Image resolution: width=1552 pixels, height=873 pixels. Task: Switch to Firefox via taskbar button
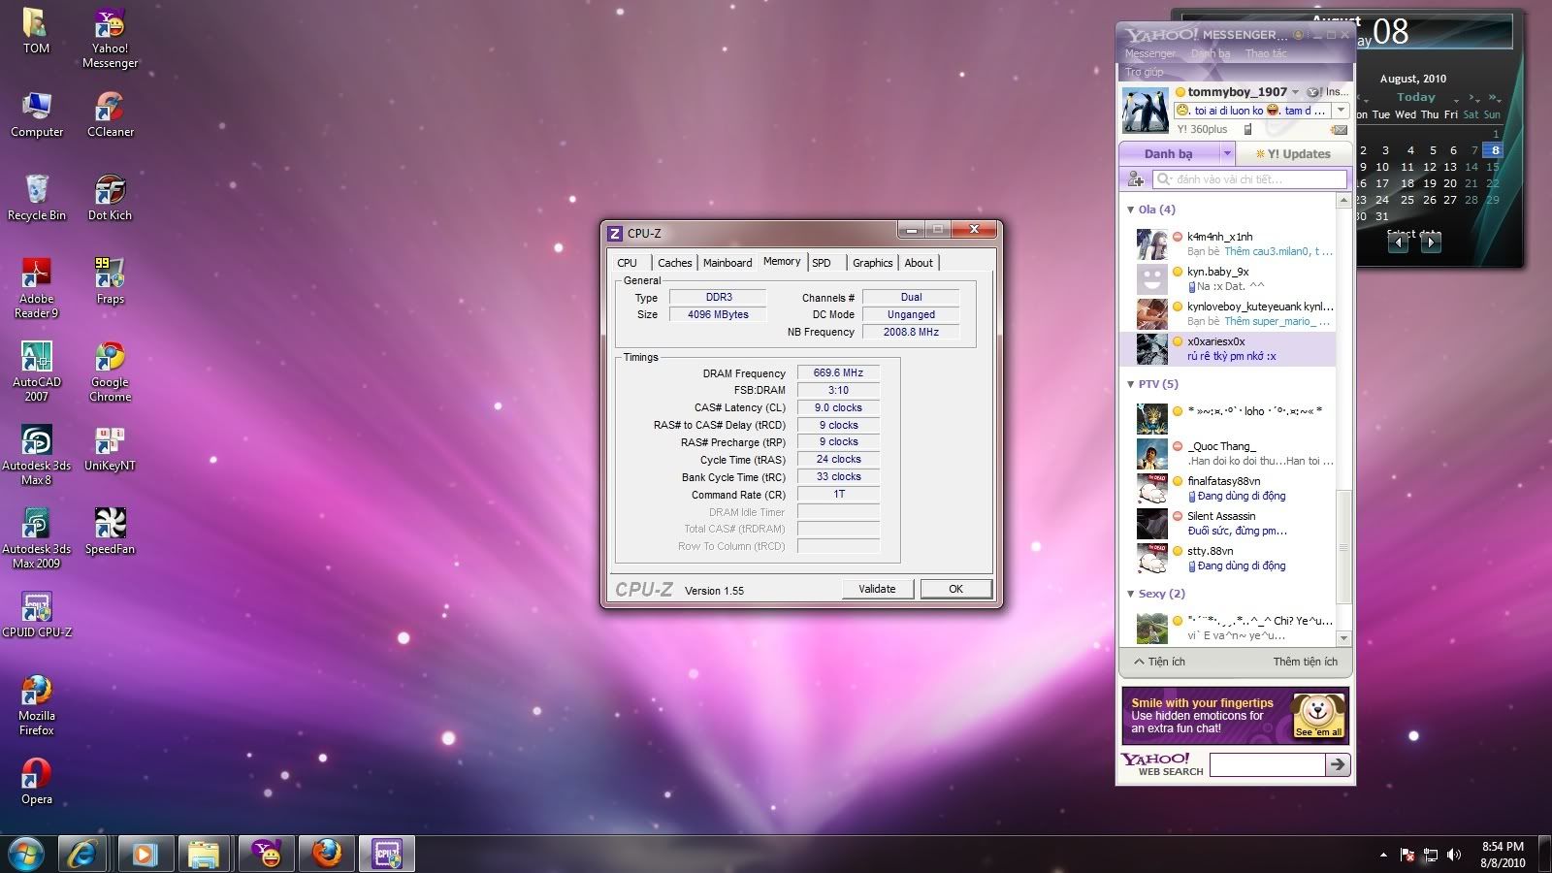327,854
